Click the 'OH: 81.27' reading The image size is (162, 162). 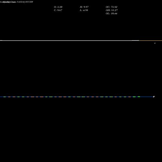coord(112,10)
